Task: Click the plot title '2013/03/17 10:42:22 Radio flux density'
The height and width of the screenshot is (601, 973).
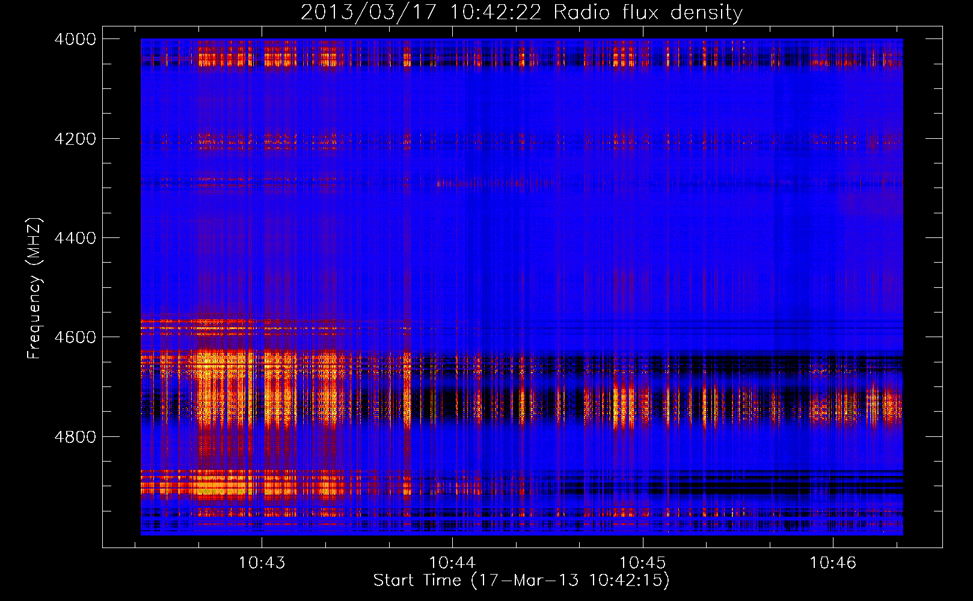Action: 521,13
